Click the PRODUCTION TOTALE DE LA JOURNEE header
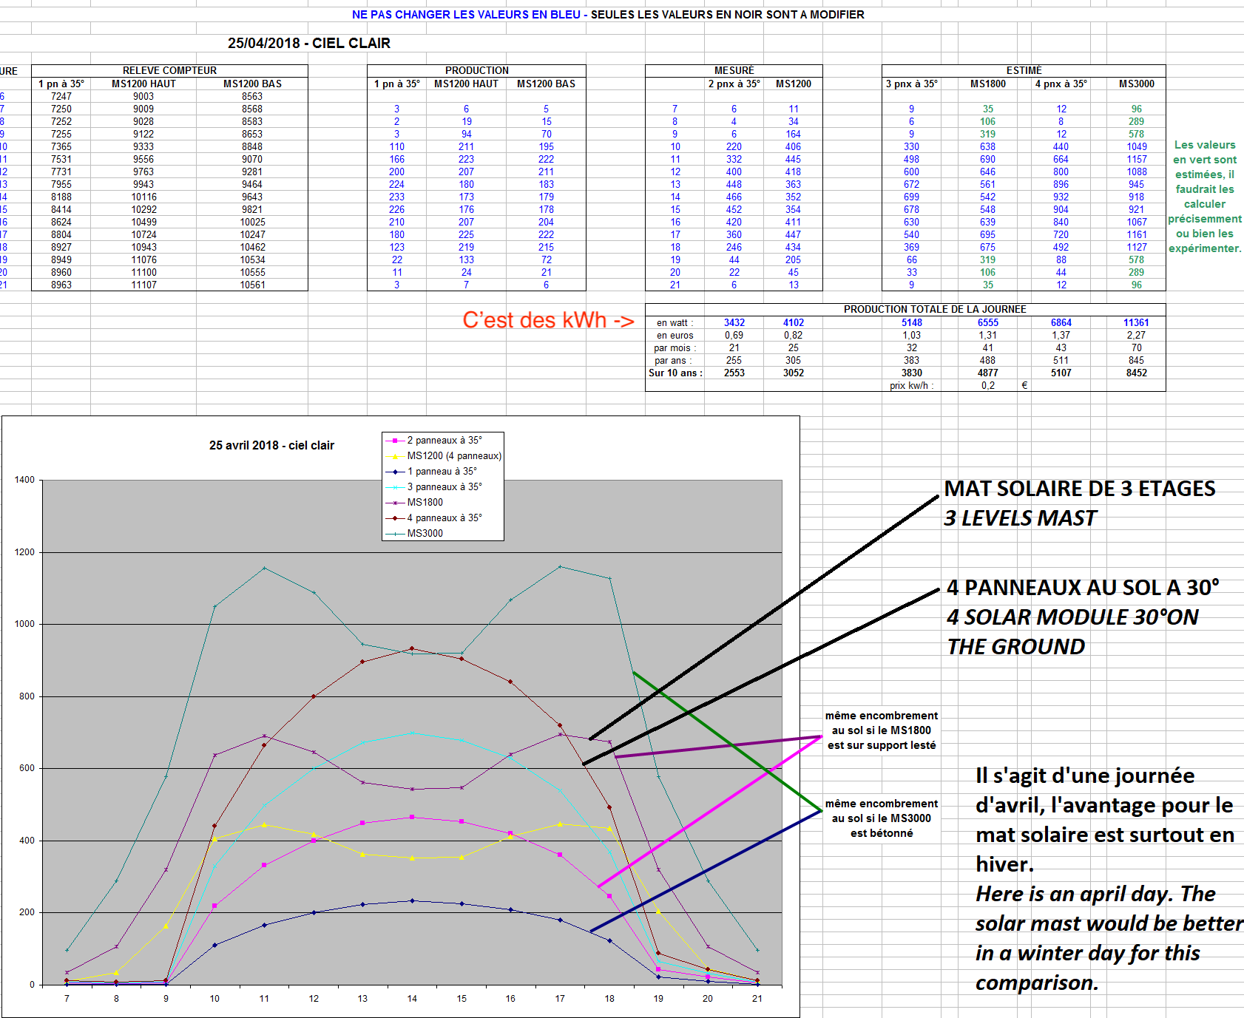This screenshot has width=1244, height=1018. (935, 309)
